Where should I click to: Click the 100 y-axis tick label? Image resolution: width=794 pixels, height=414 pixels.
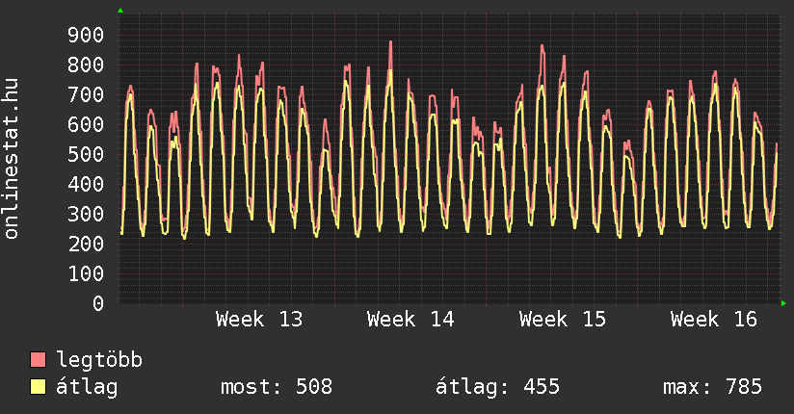[x=86, y=274]
